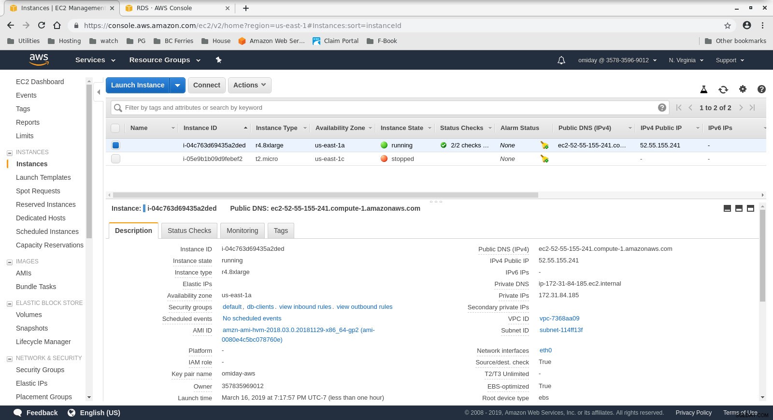Collapse the IMAGES sidebar section
Screen dimensions: 773x420
[x=9, y=262]
